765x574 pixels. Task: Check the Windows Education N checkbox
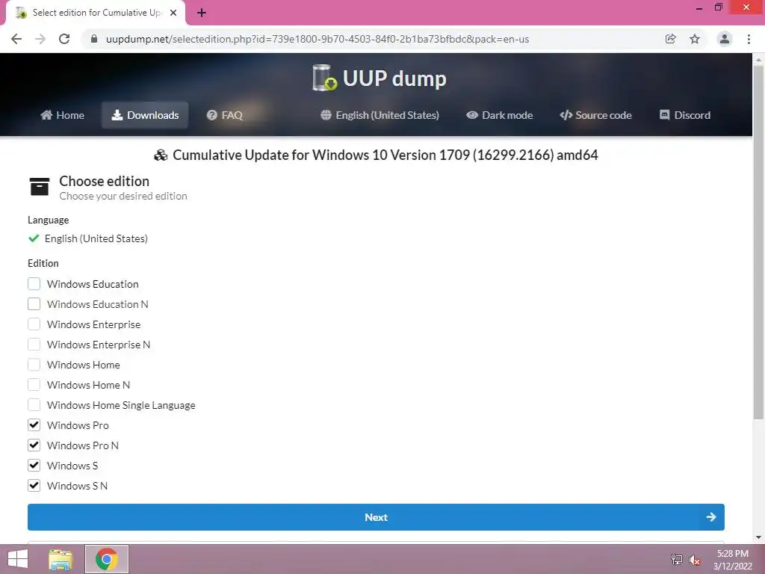point(34,304)
